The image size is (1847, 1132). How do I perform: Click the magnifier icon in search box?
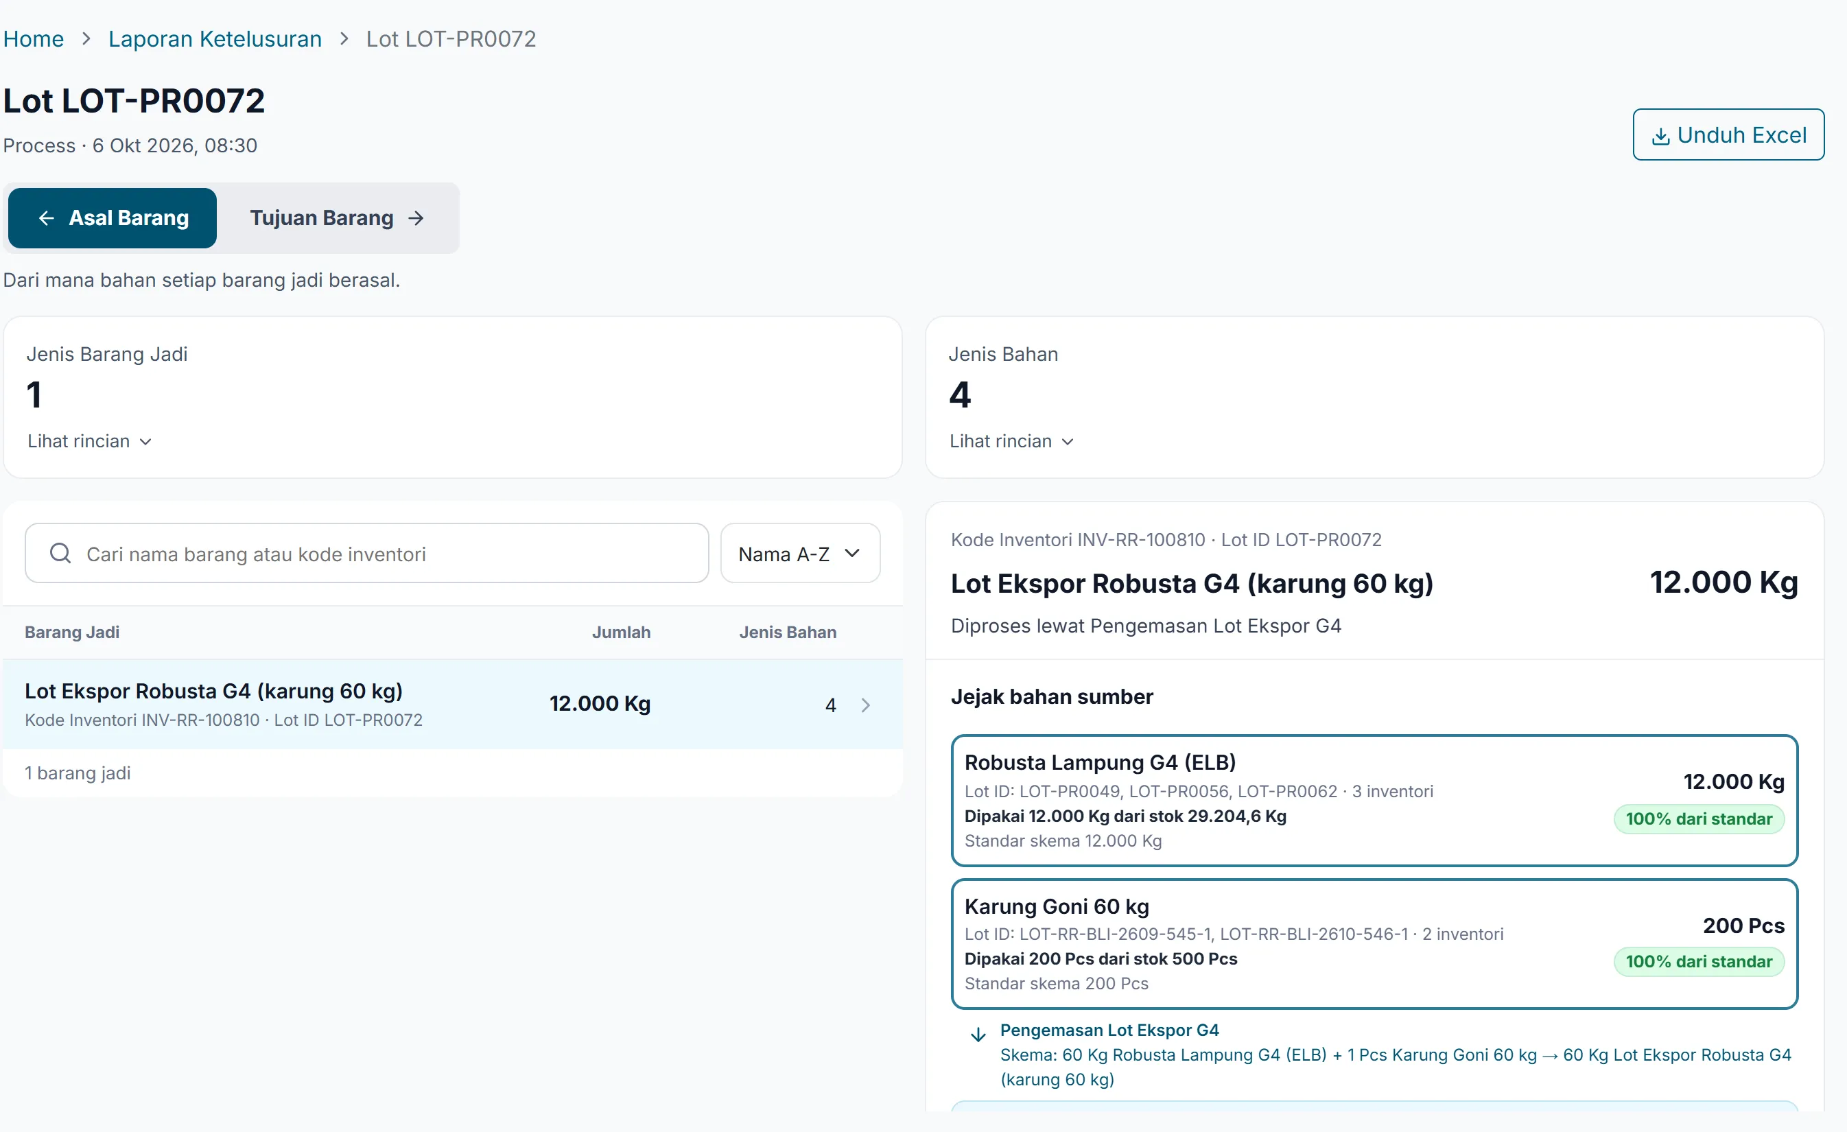tap(60, 553)
